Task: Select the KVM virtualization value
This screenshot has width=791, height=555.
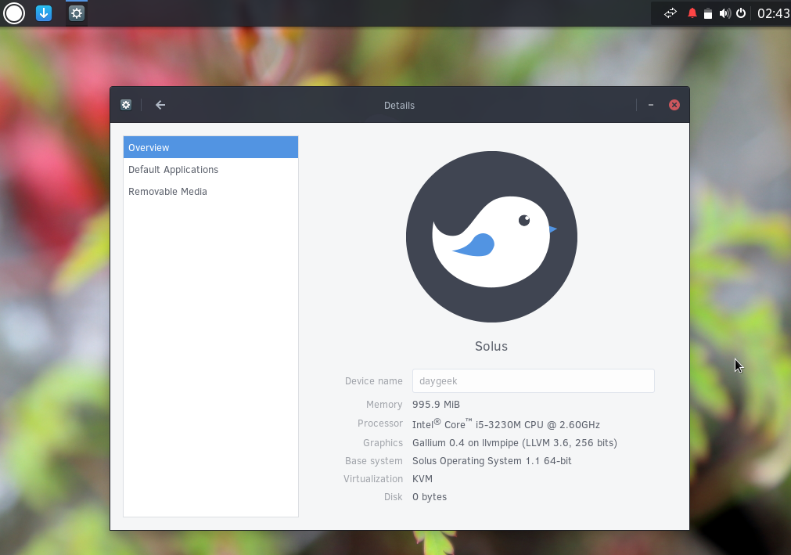Action: pos(422,479)
